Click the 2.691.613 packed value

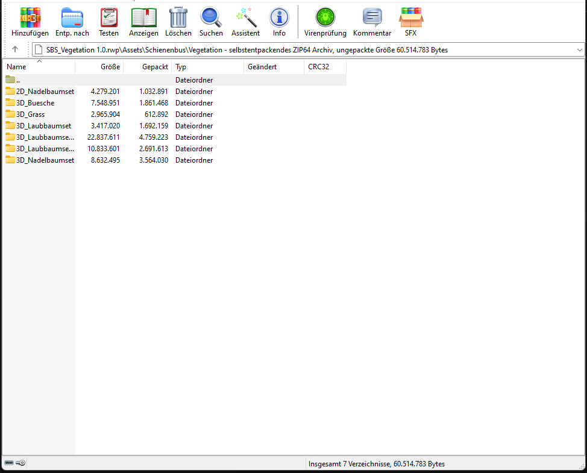[x=154, y=149]
